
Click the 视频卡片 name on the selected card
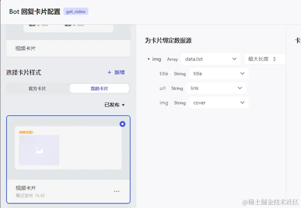26,188
